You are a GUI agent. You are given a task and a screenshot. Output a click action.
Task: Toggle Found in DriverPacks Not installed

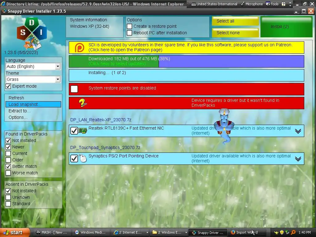click(x=8, y=140)
